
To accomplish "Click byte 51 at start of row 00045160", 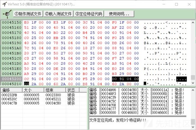I will click(x=27, y=28).
